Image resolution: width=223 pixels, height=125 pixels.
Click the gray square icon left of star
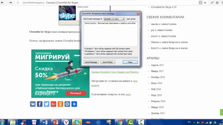pos(200,2)
